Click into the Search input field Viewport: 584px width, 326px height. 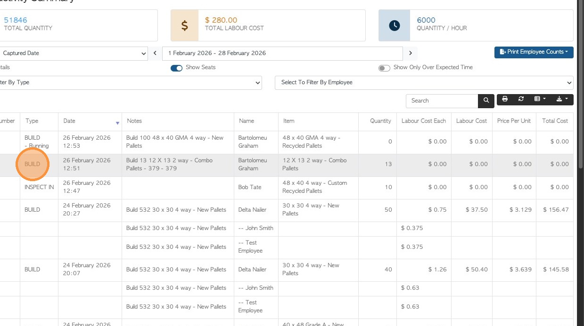coord(442,101)
